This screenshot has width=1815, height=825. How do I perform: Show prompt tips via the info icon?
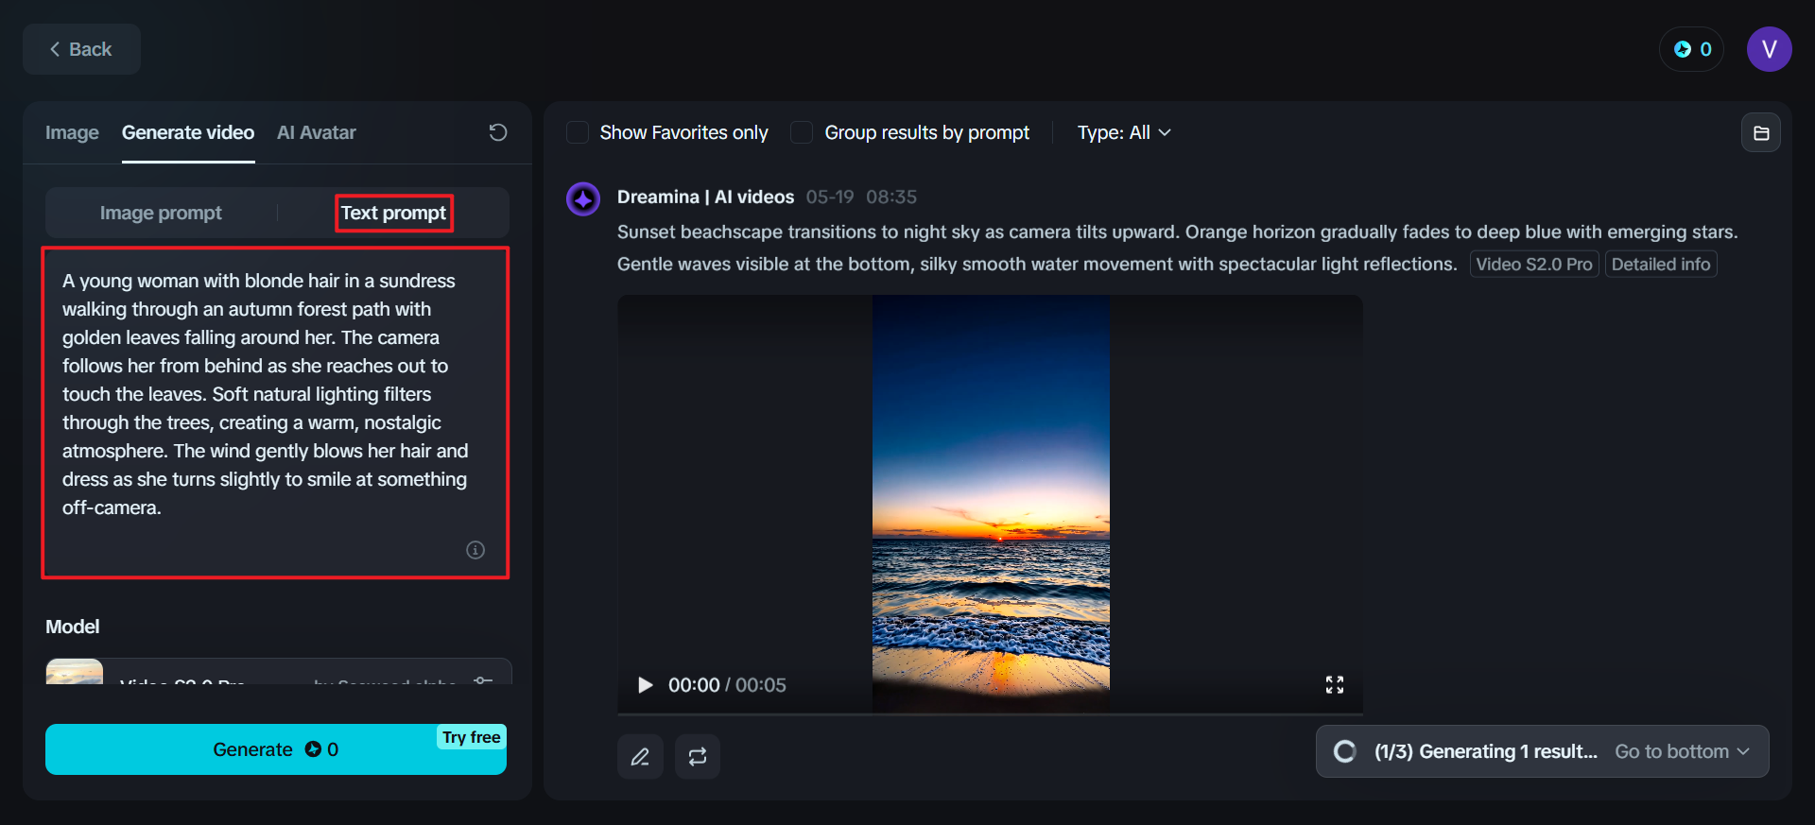[x=475, y=550]
